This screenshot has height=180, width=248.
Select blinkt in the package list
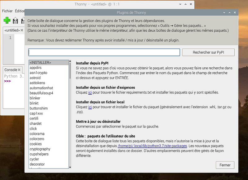(x=49, y=103)
